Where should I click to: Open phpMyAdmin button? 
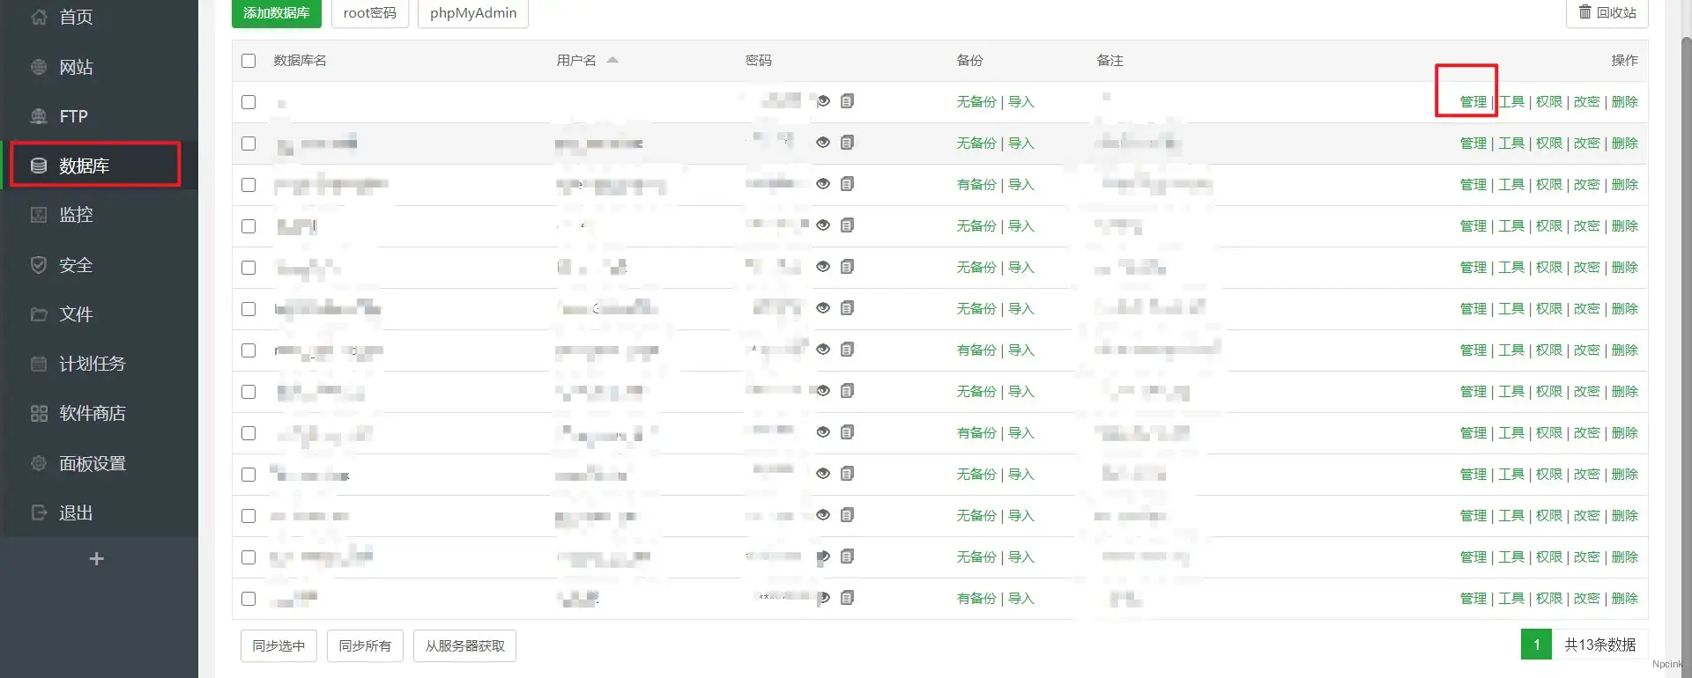[473, 12]
